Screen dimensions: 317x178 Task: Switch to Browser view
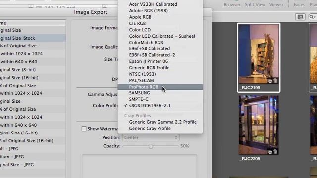pyautogui.click(x=232, y=4)
